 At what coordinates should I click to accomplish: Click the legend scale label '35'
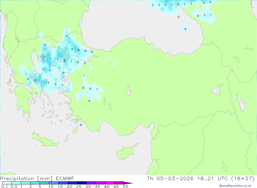97,186
